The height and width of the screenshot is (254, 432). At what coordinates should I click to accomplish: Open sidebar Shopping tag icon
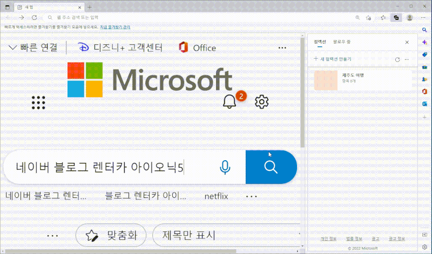pyautogui.click(x=424, y=54)
